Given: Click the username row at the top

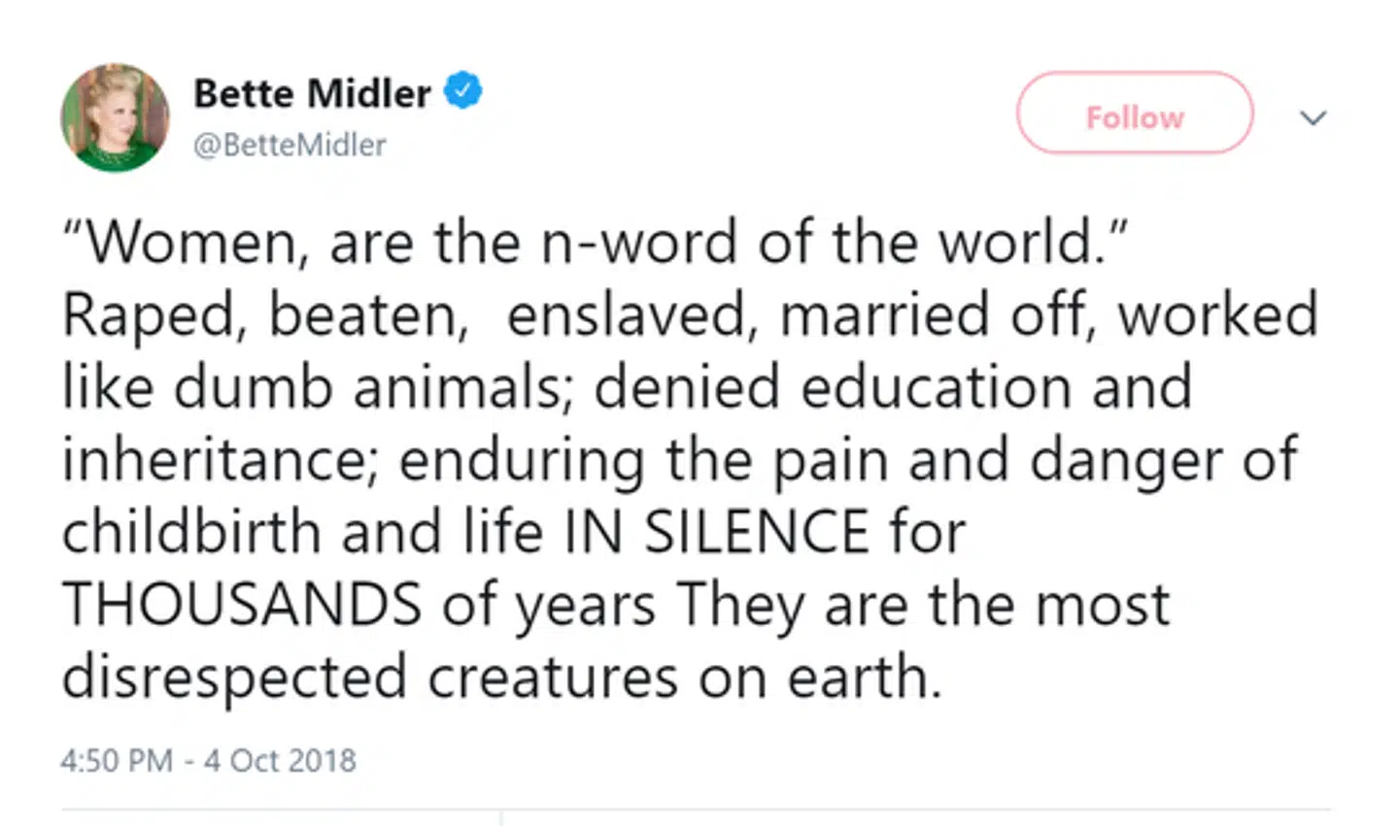Looking at the screenshot, I should click(311, 115).
